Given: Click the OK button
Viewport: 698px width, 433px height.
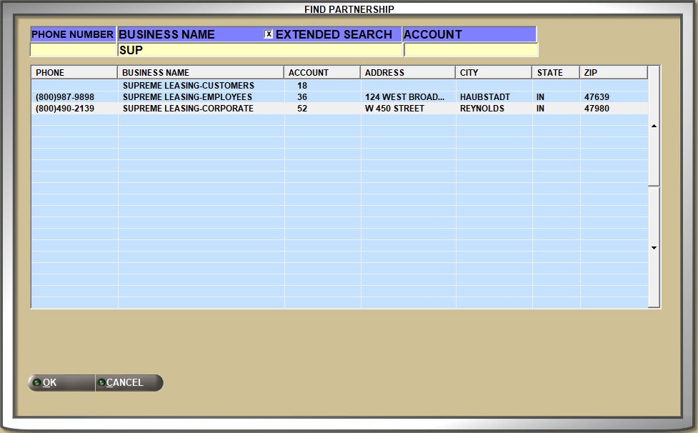Looking at the screenshot, I should [61, 383].
